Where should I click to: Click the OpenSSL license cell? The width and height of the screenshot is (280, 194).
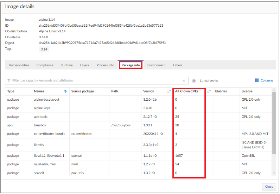click(x=248, y=156)
